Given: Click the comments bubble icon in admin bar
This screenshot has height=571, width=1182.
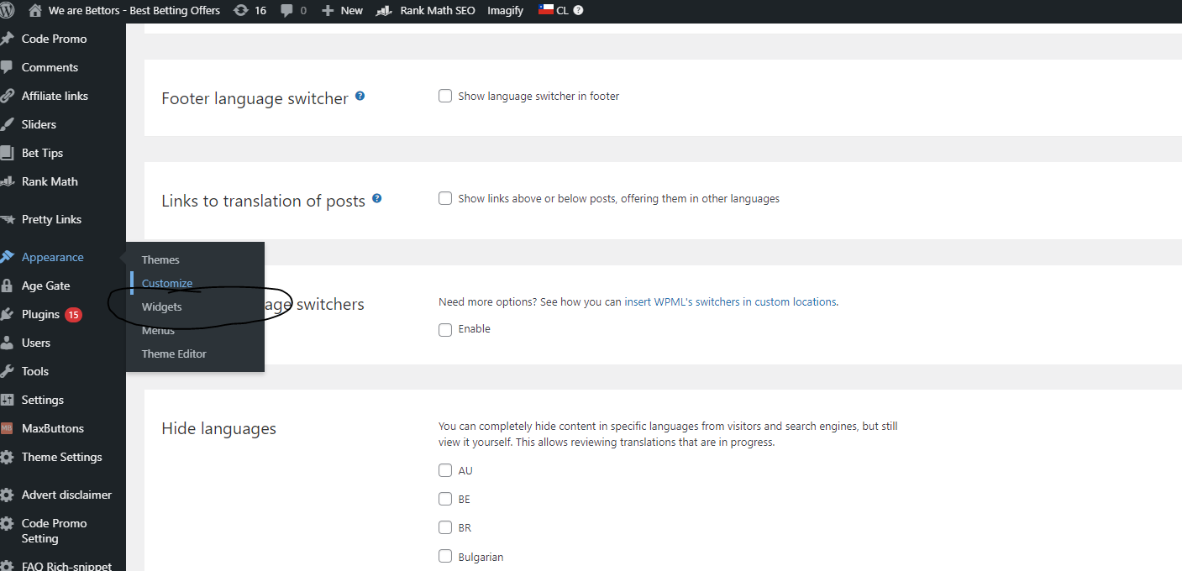Looking at the screenshot, I should click(x=287, y=10).
